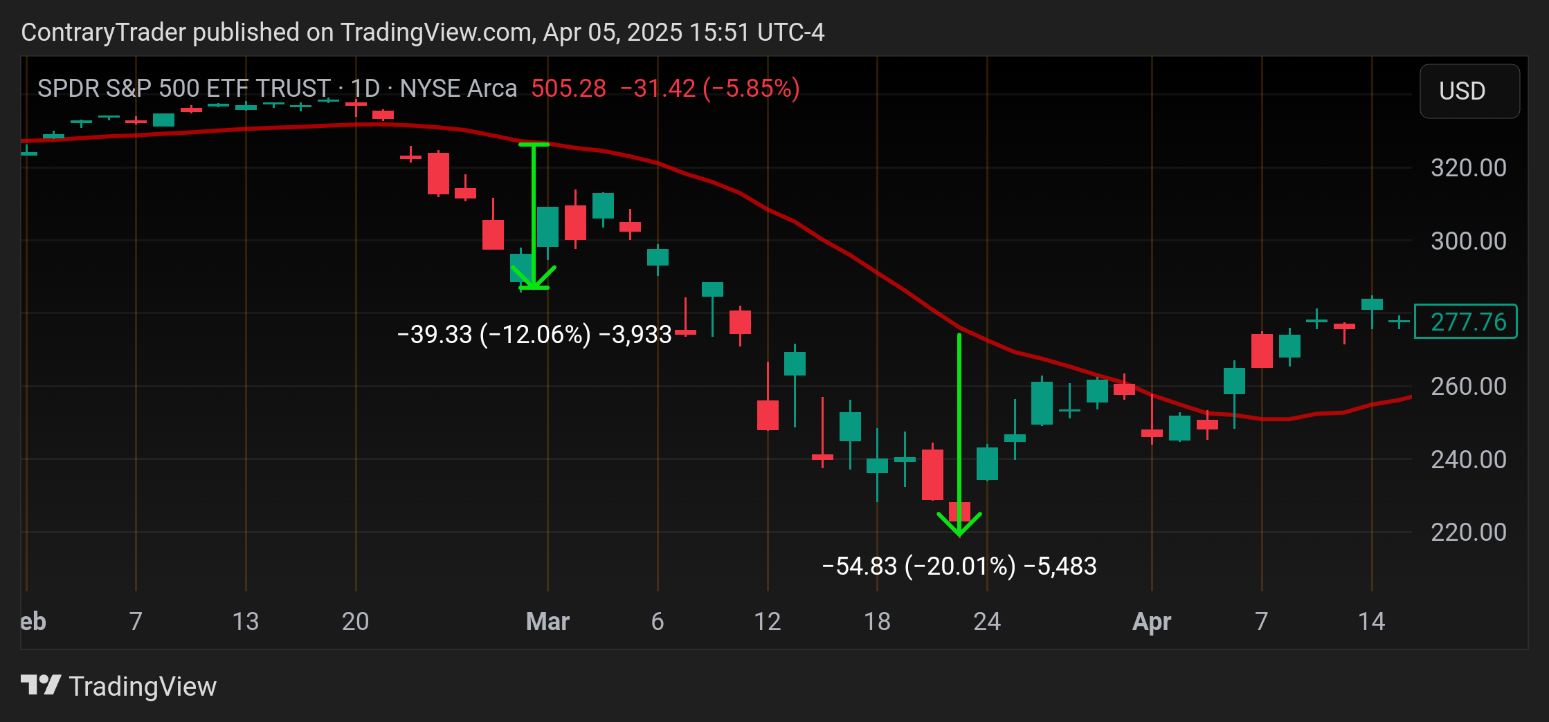Viewport: 1549px width, 722px height.
Task: Select the −54.83 (−20.01%) measurement label
Action: pos(959,566)
